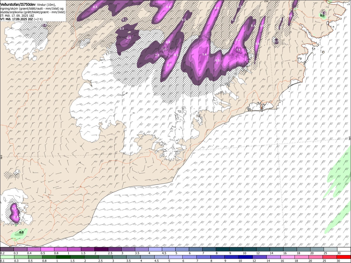Pick the darkest green lower legend swatch at 1
Screen dimensions: 351x263
click(x=63, y=257)
